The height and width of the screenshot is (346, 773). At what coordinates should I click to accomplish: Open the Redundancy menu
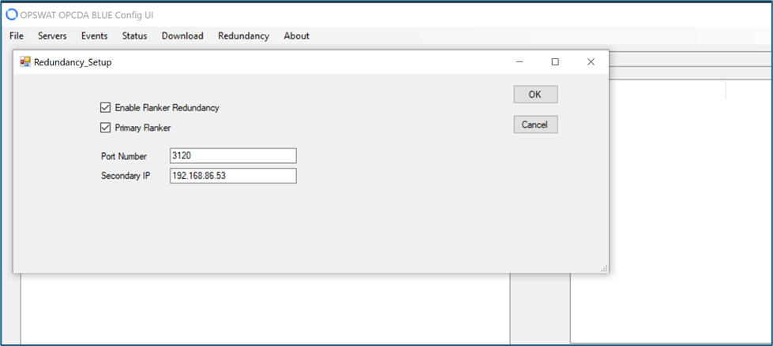coord(243,36)
